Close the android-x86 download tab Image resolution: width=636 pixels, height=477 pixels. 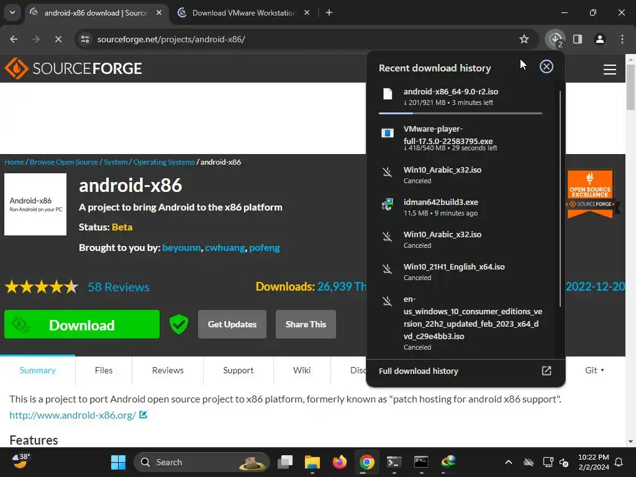pyautogui.click(x=159, y=12)
